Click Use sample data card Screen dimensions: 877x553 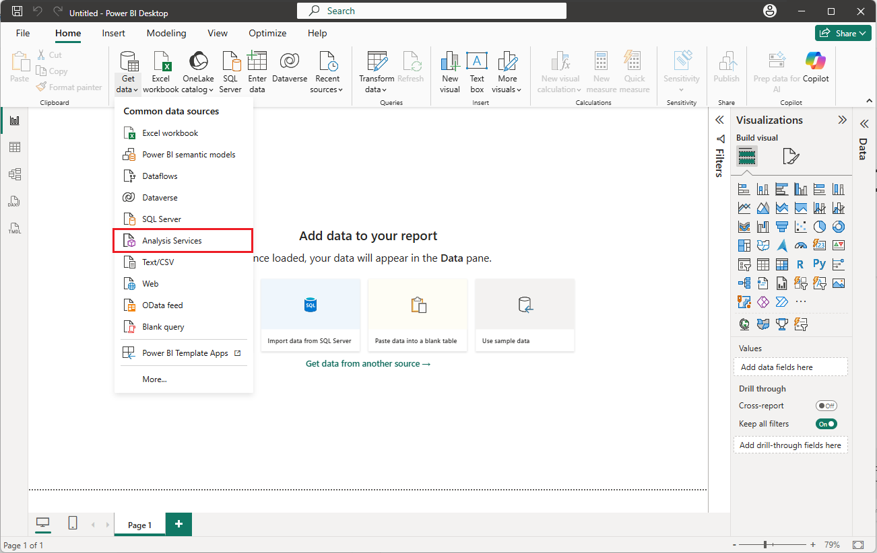[x=525, y=315]
